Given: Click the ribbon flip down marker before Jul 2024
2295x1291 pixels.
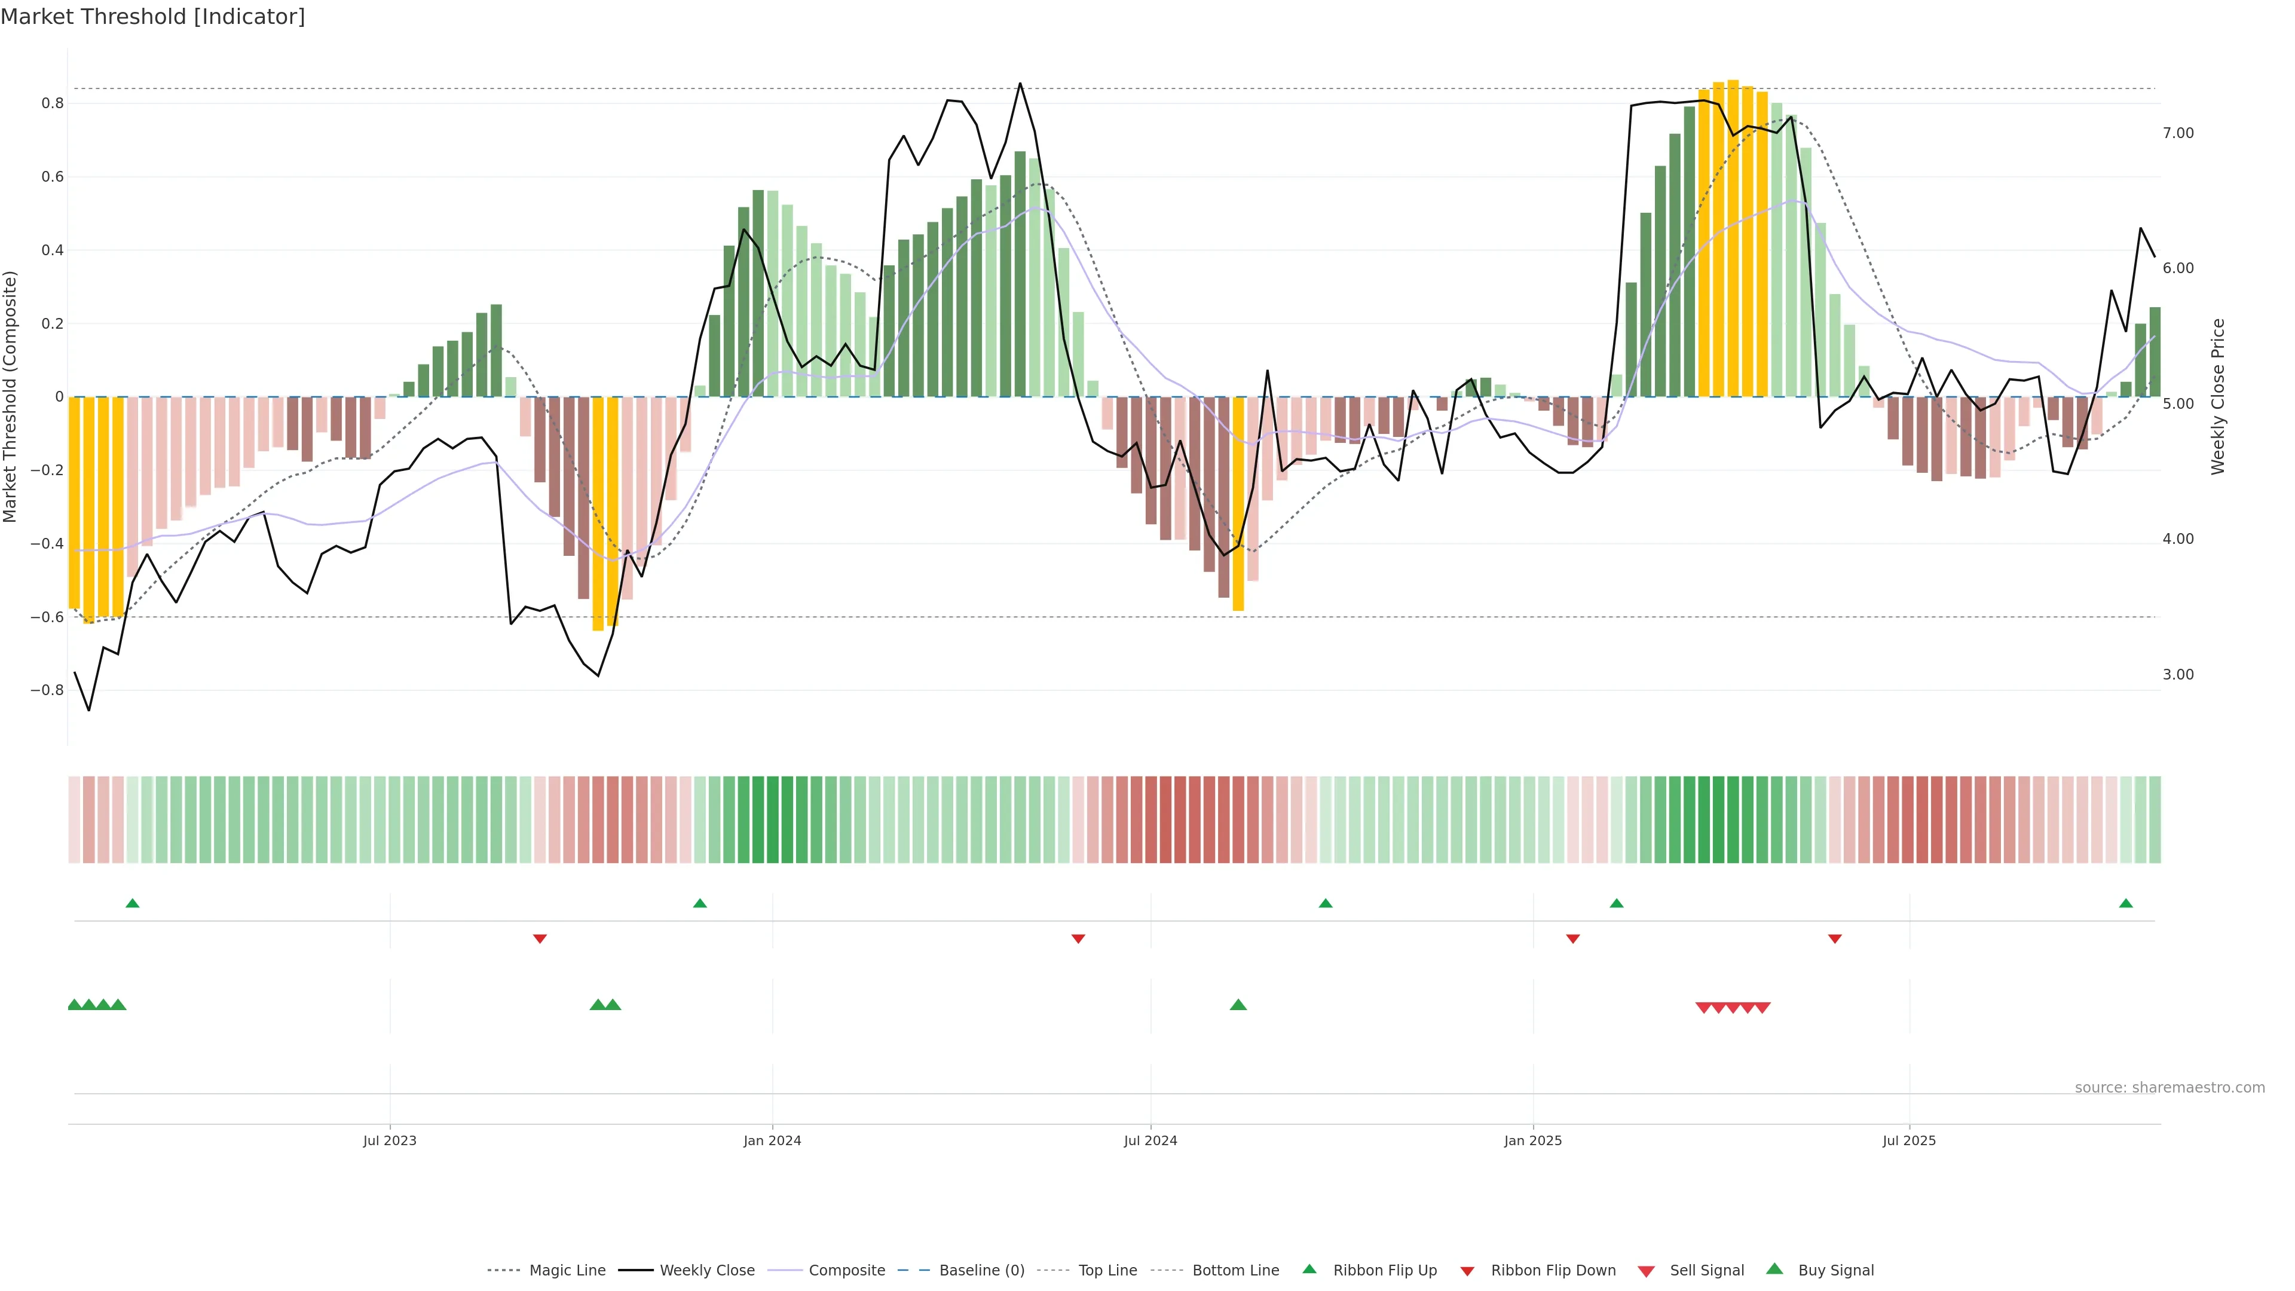Looking at the screenshot, I should click(x=1078, y=938).
